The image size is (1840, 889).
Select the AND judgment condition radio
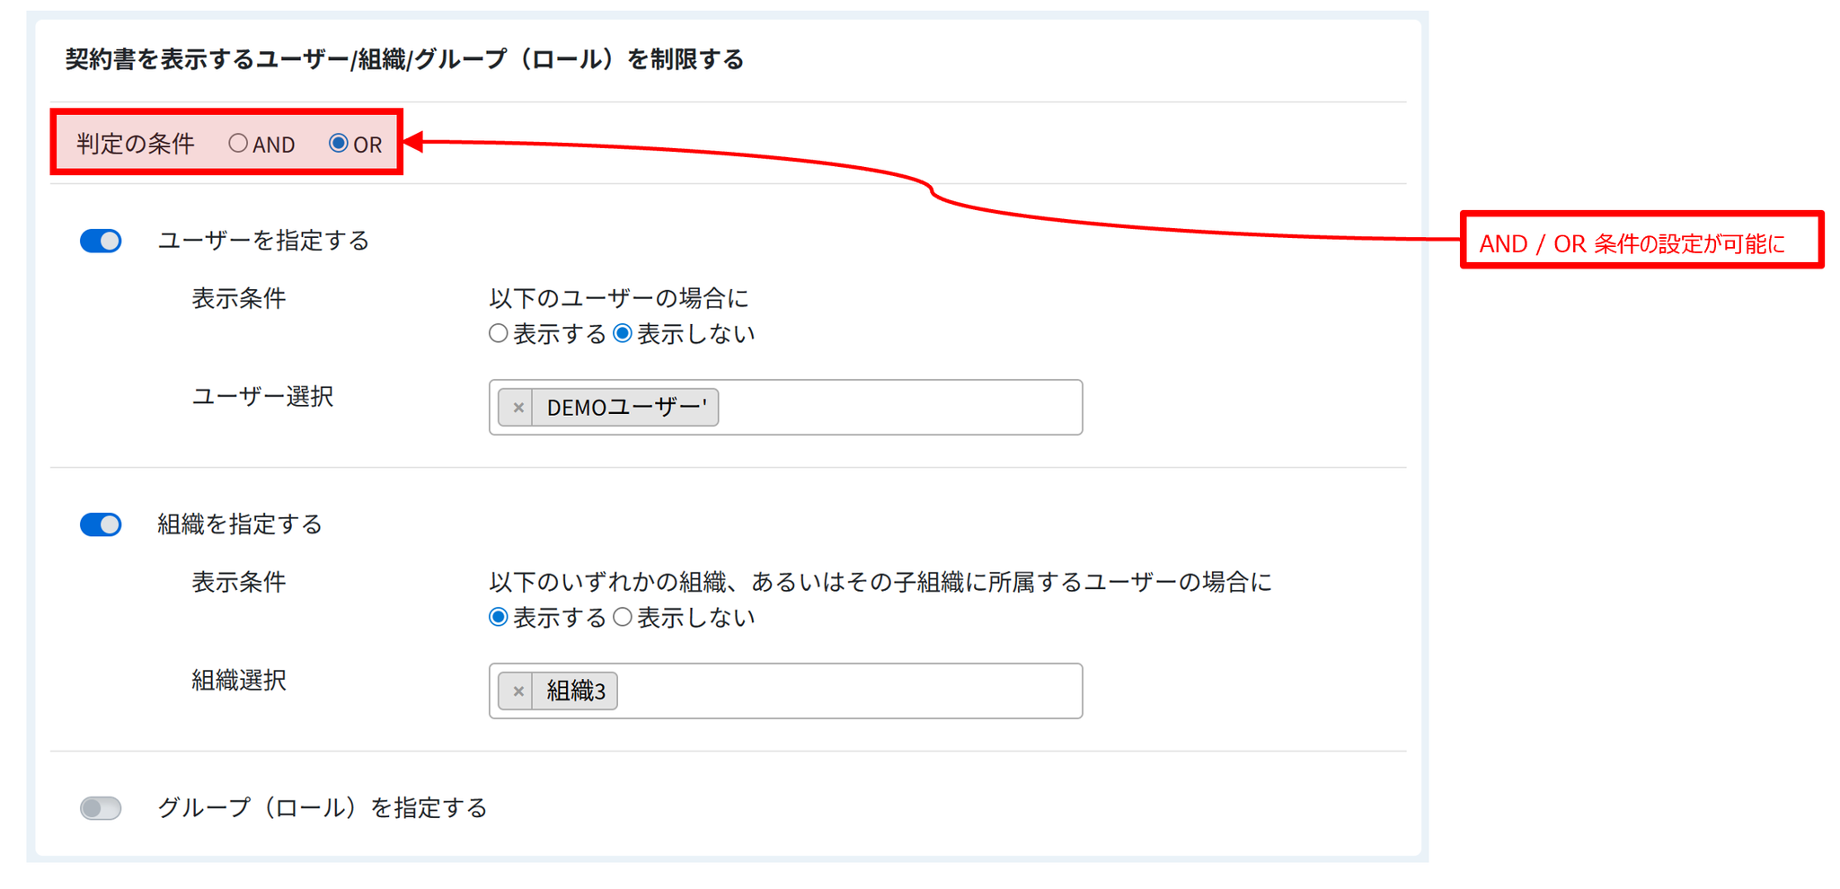238,144
